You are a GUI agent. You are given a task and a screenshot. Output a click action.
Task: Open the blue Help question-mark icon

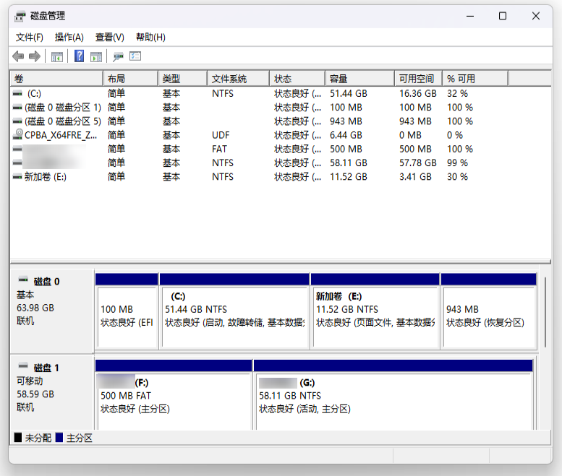pos(79,56)
